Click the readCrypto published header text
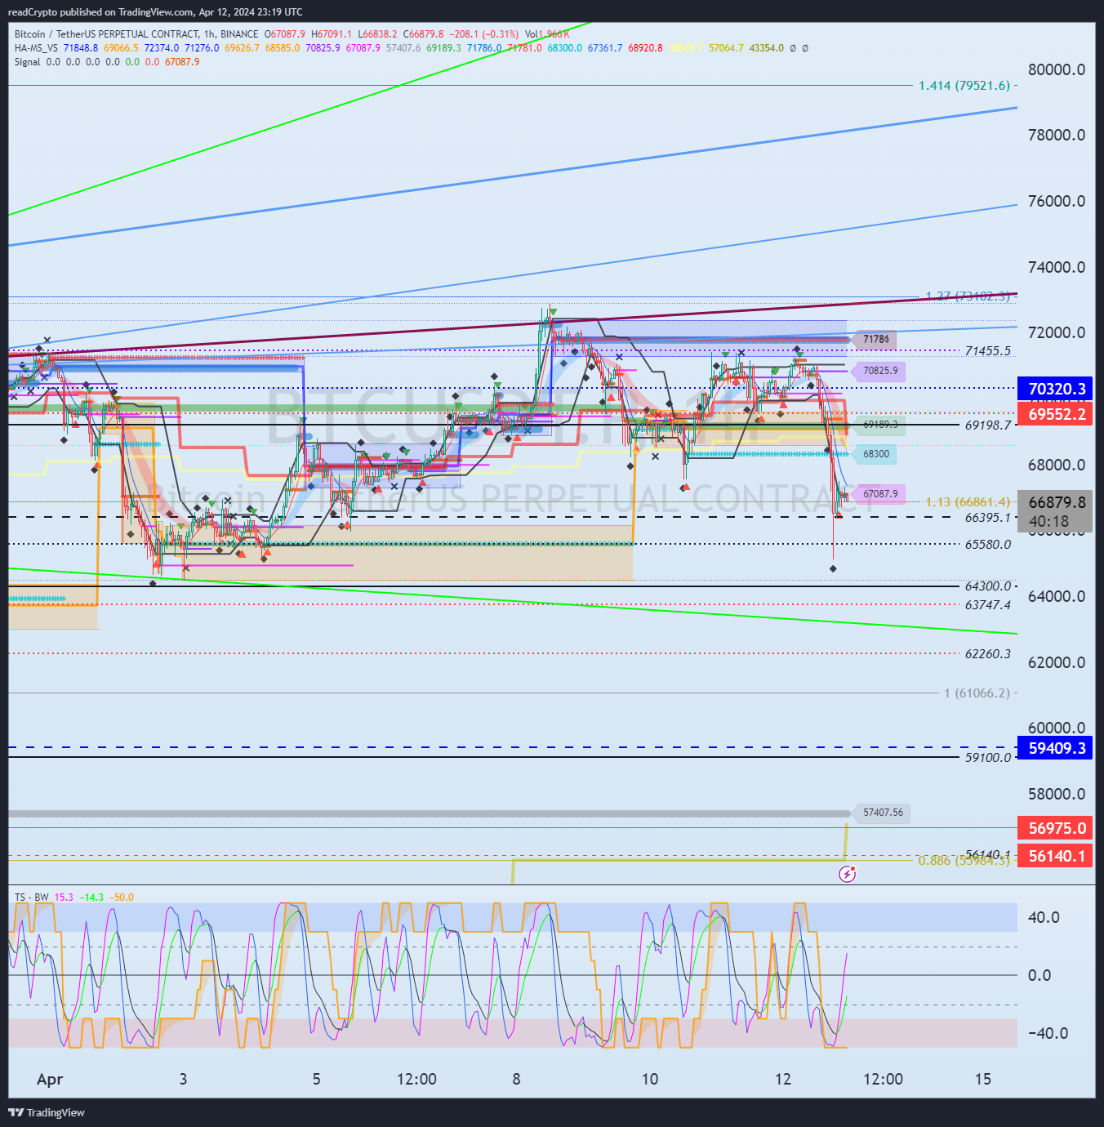This screenshot has height=1127, width=1104. tap(155, 12)
